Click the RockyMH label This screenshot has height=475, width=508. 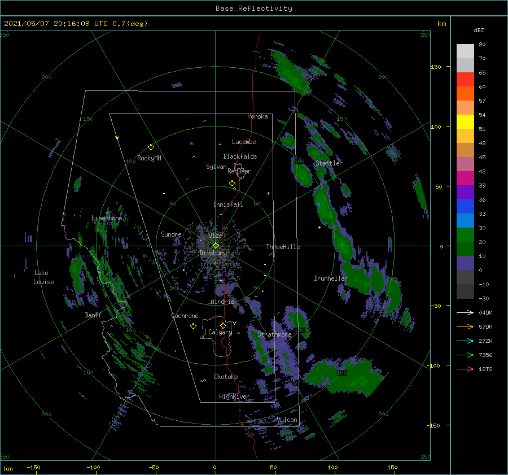click(149, 158)
